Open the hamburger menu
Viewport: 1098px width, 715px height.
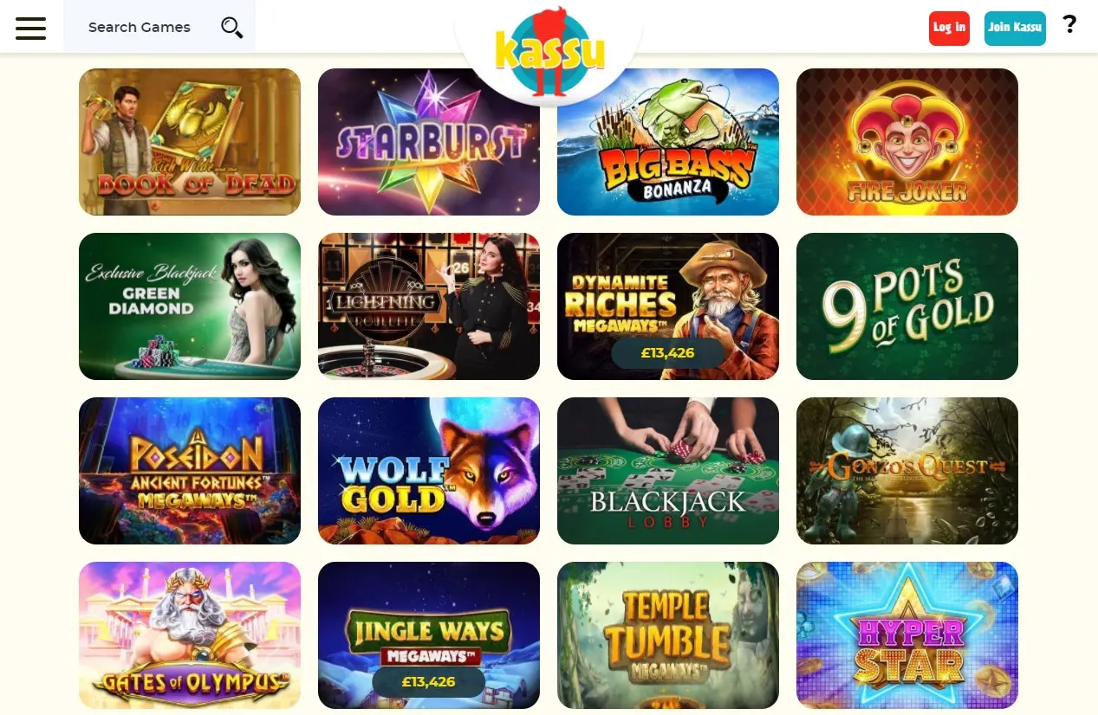click(x=30, y=28)
